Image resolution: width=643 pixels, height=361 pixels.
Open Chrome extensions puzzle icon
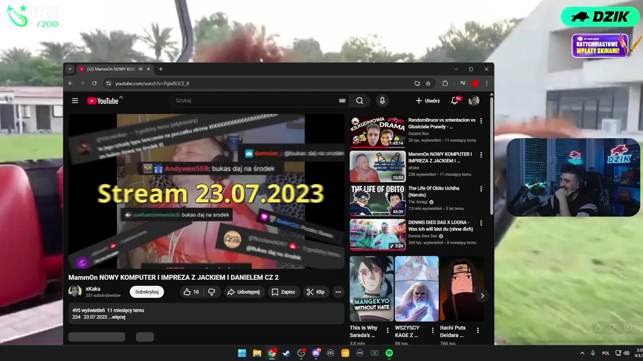point(445,83)
